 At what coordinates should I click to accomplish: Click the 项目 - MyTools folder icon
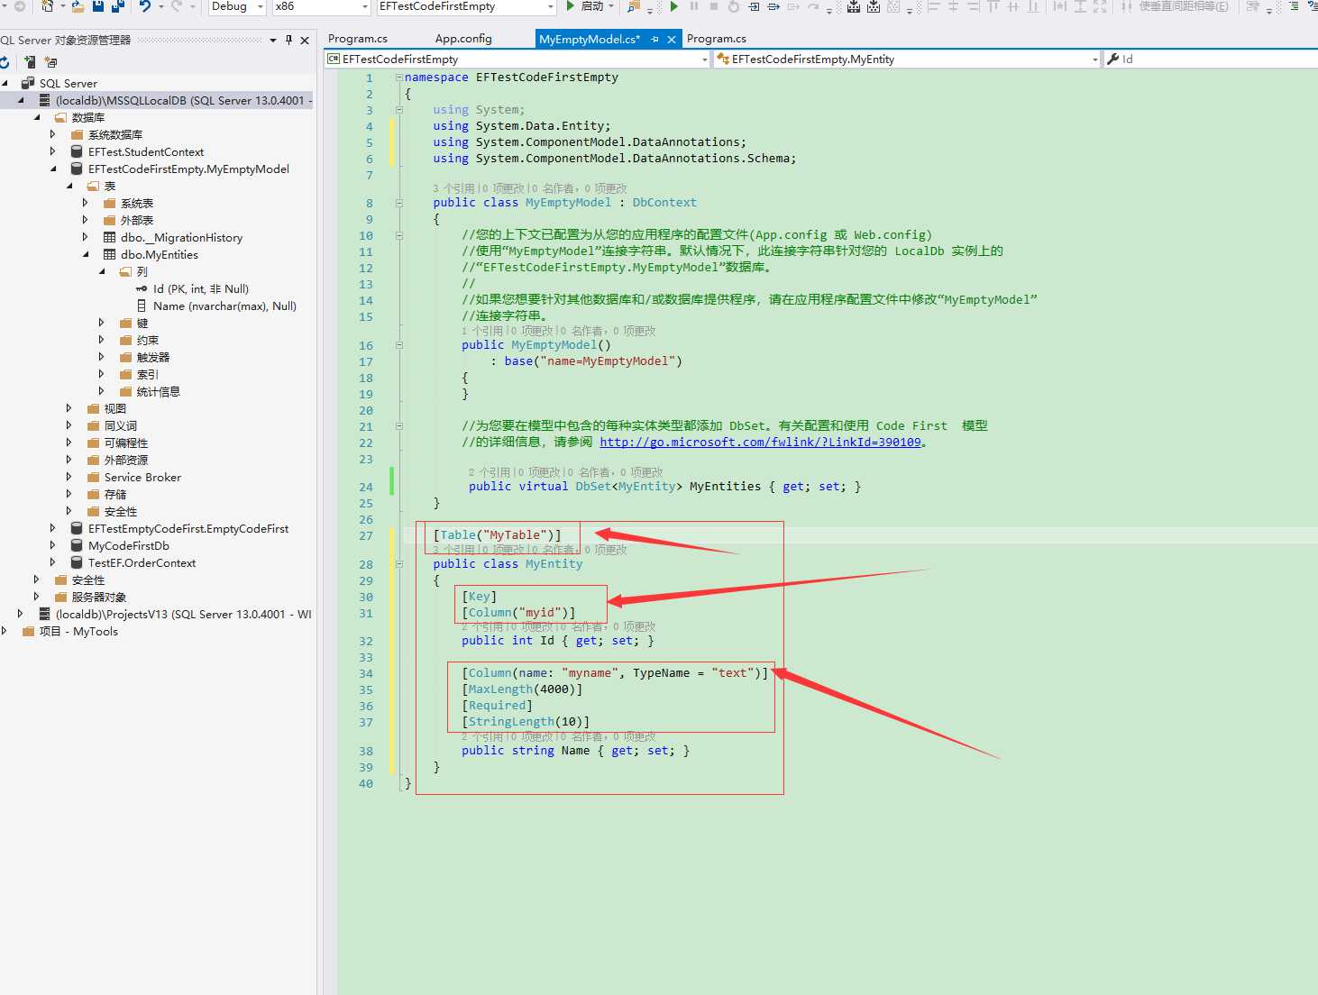[x=28, y=632]
